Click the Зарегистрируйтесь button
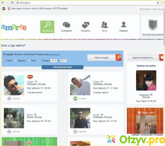The height and width of the screenshot is (146, 165). (143, 58)
